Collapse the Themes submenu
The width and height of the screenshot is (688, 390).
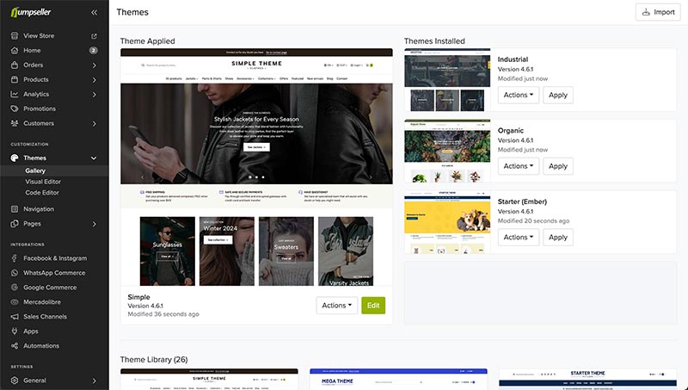click(94, 158)
